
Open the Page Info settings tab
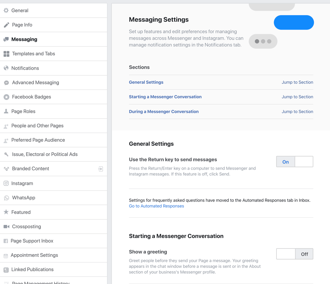[x=54, y=25]
